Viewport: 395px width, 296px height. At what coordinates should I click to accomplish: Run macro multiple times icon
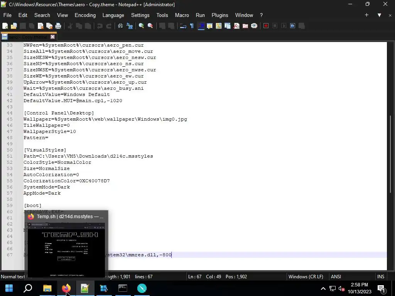coord(292,26)
